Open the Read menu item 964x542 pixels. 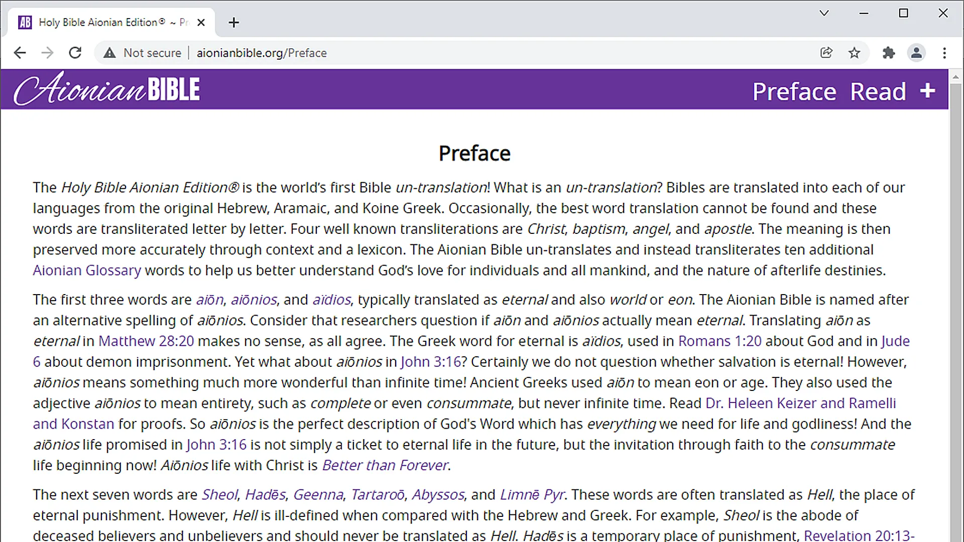click(x=878, y=91)
